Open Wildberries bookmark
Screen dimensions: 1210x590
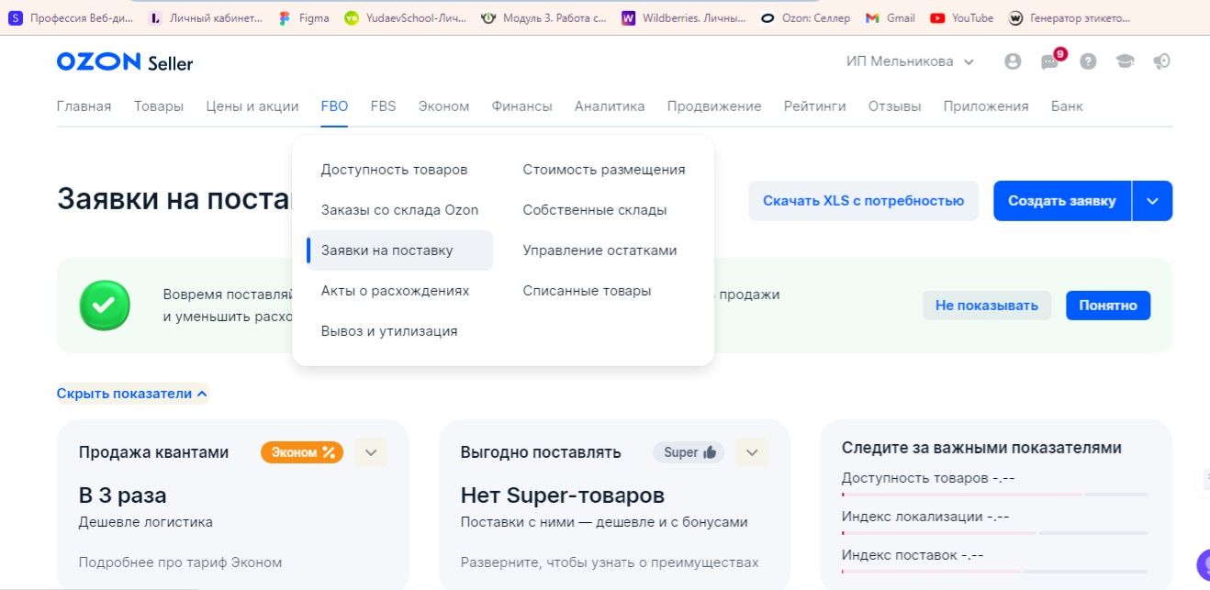tap(683, 17)
